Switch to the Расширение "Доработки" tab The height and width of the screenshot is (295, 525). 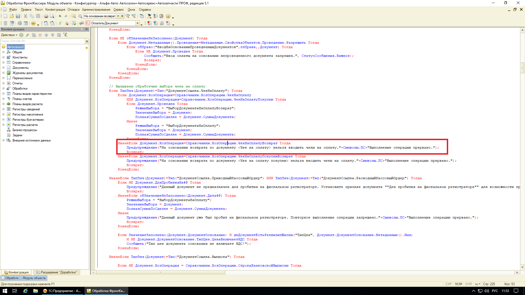[x=57, y=272]
